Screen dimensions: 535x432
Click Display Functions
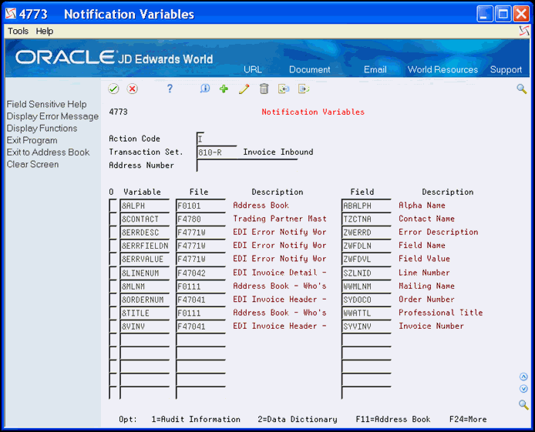click(x=42, y=128)
